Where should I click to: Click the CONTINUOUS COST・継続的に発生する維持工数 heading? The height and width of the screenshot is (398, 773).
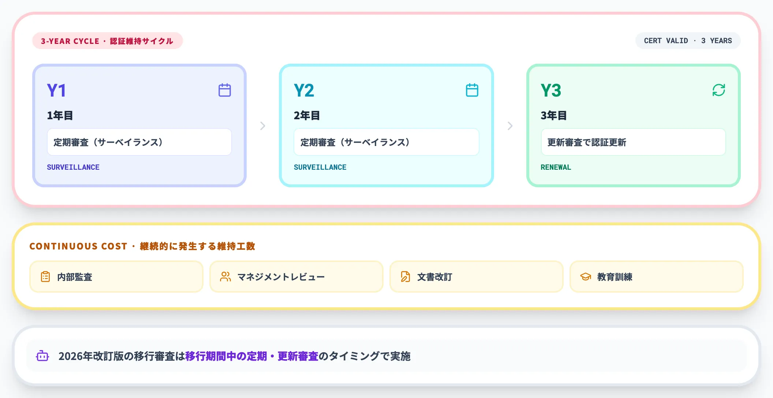[x=142, y=246]
